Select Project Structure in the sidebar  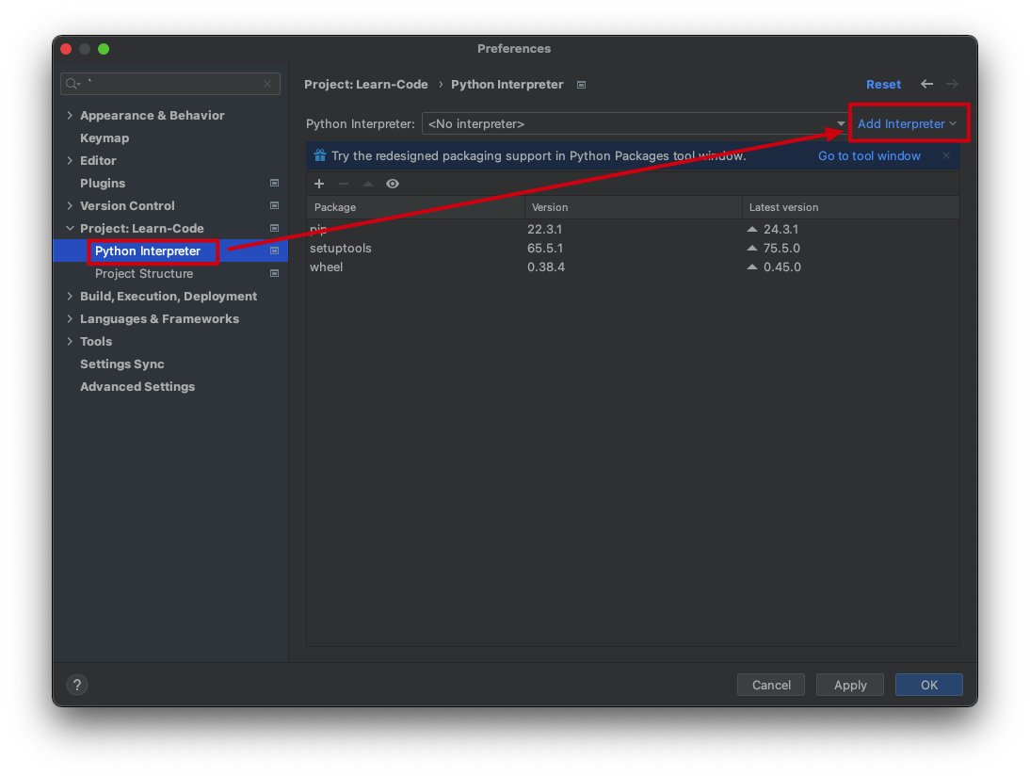pos(144,273)
